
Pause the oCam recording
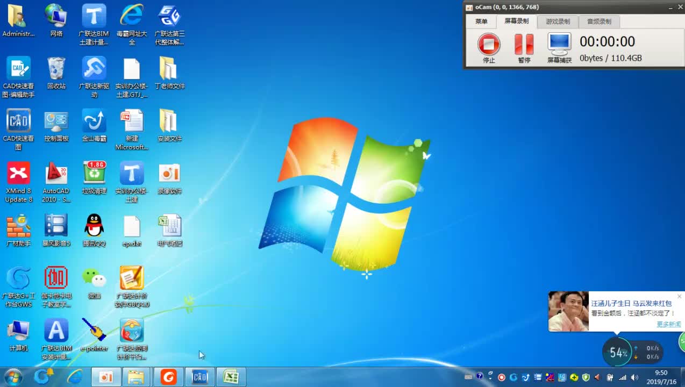pyautogui.click(x=524, y=48)
